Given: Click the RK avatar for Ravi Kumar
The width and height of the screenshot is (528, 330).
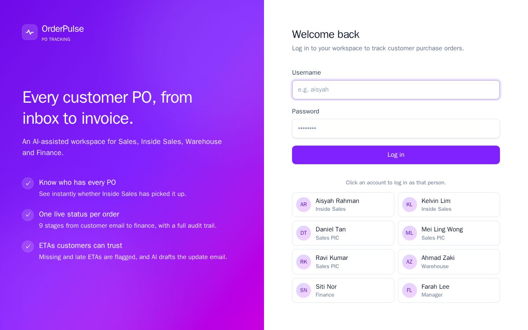Looking at the screenshot, I should click(x=304, y=262).
